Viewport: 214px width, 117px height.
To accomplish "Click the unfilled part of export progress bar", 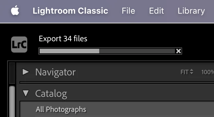I will pyautogui.click(x=137, y=51).
